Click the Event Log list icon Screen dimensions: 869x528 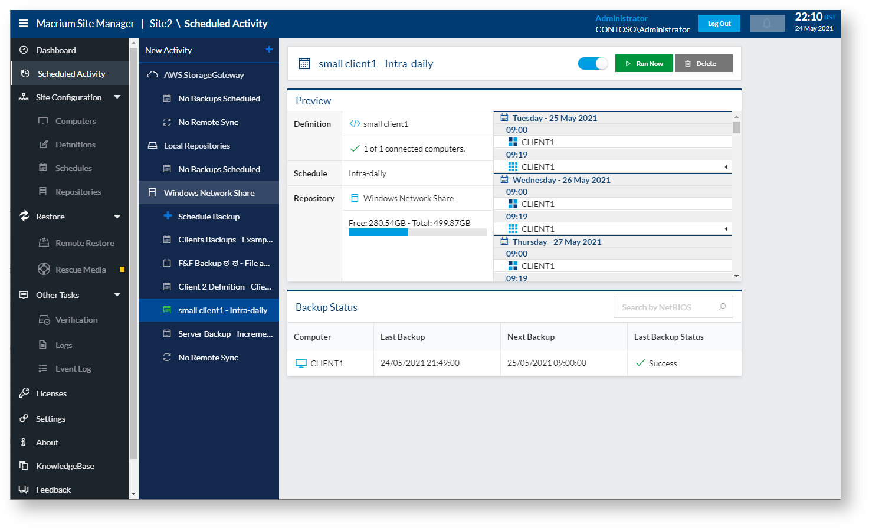click(42, 369)
